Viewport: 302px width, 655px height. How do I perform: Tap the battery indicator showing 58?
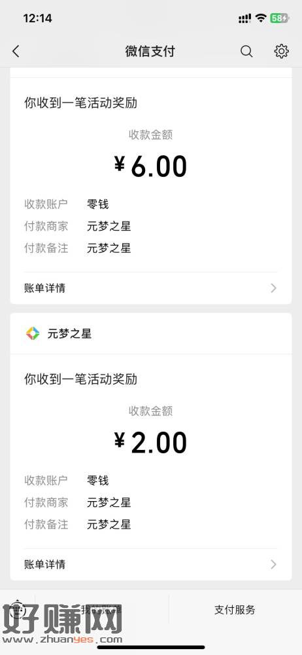(280, 18)
